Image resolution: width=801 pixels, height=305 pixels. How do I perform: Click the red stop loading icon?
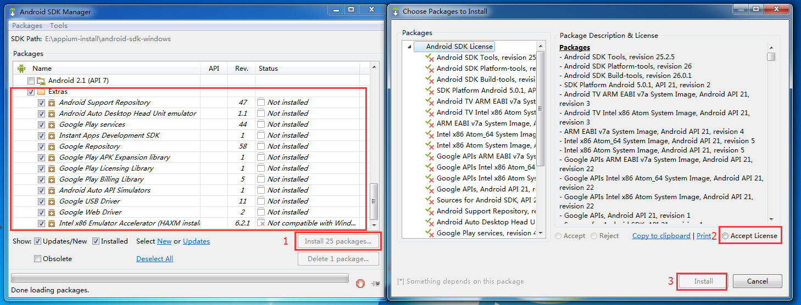(x=360, y=283)
